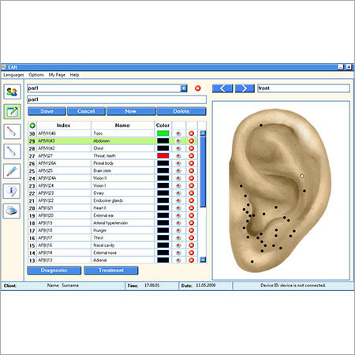Click the topmost black point on the ear
The image size is (355, 355).
(x=261, y=125)
